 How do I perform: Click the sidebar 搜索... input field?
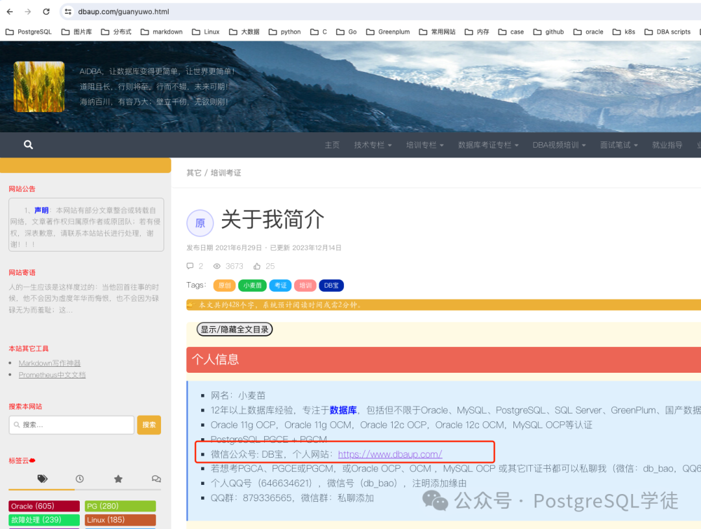(x=71, y=425)
